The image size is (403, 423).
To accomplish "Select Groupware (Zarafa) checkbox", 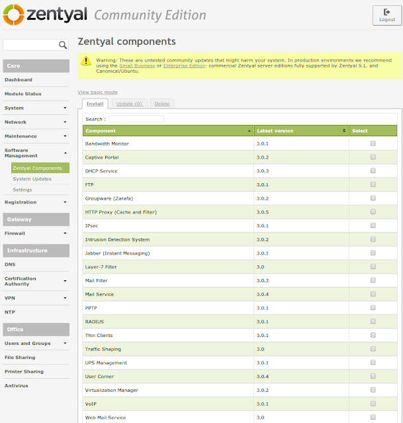I will click(373, 198).
